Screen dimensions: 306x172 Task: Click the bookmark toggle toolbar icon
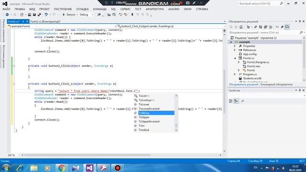[132, 15]
